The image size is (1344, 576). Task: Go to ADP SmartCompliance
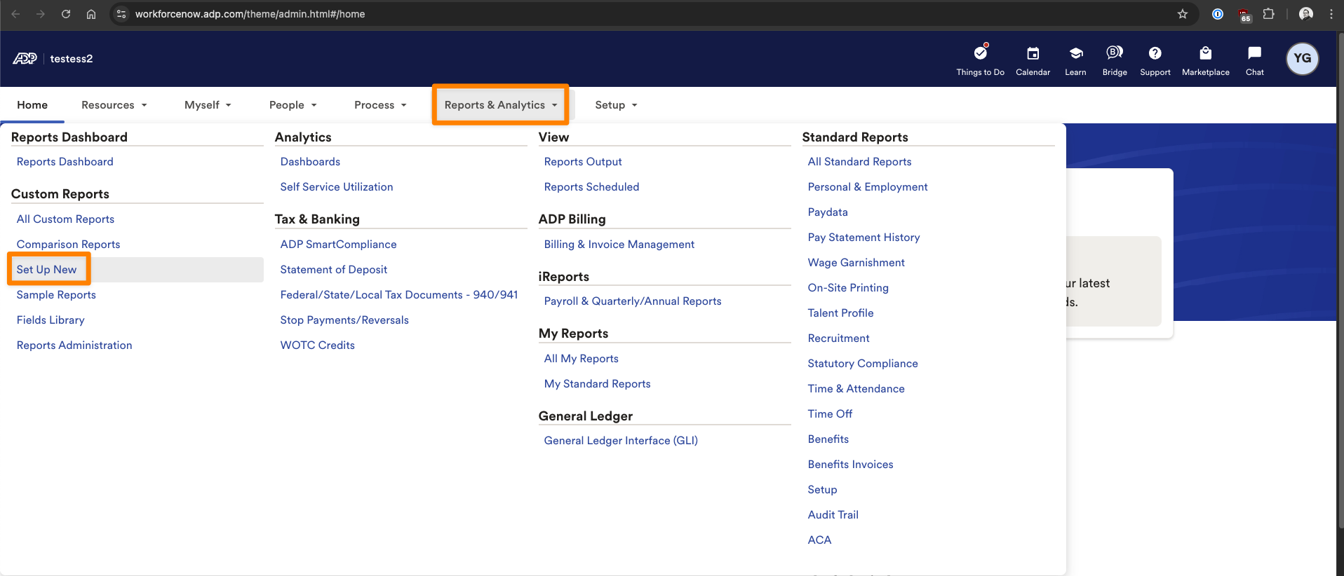pyautogui.click(x=338, y=245)
